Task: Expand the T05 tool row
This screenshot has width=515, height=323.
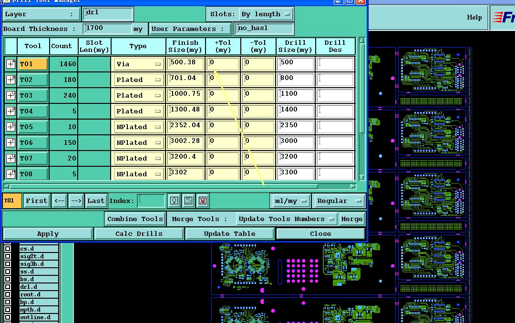Action: pos(10,127)
